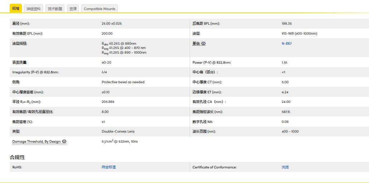Switch to Compatible Mounts tab

[99, 9]
